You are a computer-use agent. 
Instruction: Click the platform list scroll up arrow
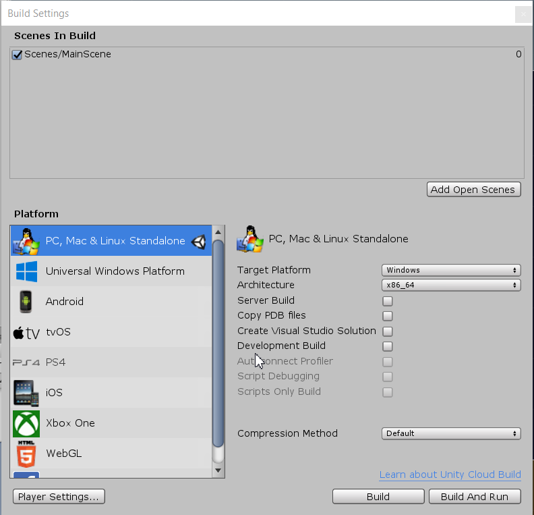218,232
